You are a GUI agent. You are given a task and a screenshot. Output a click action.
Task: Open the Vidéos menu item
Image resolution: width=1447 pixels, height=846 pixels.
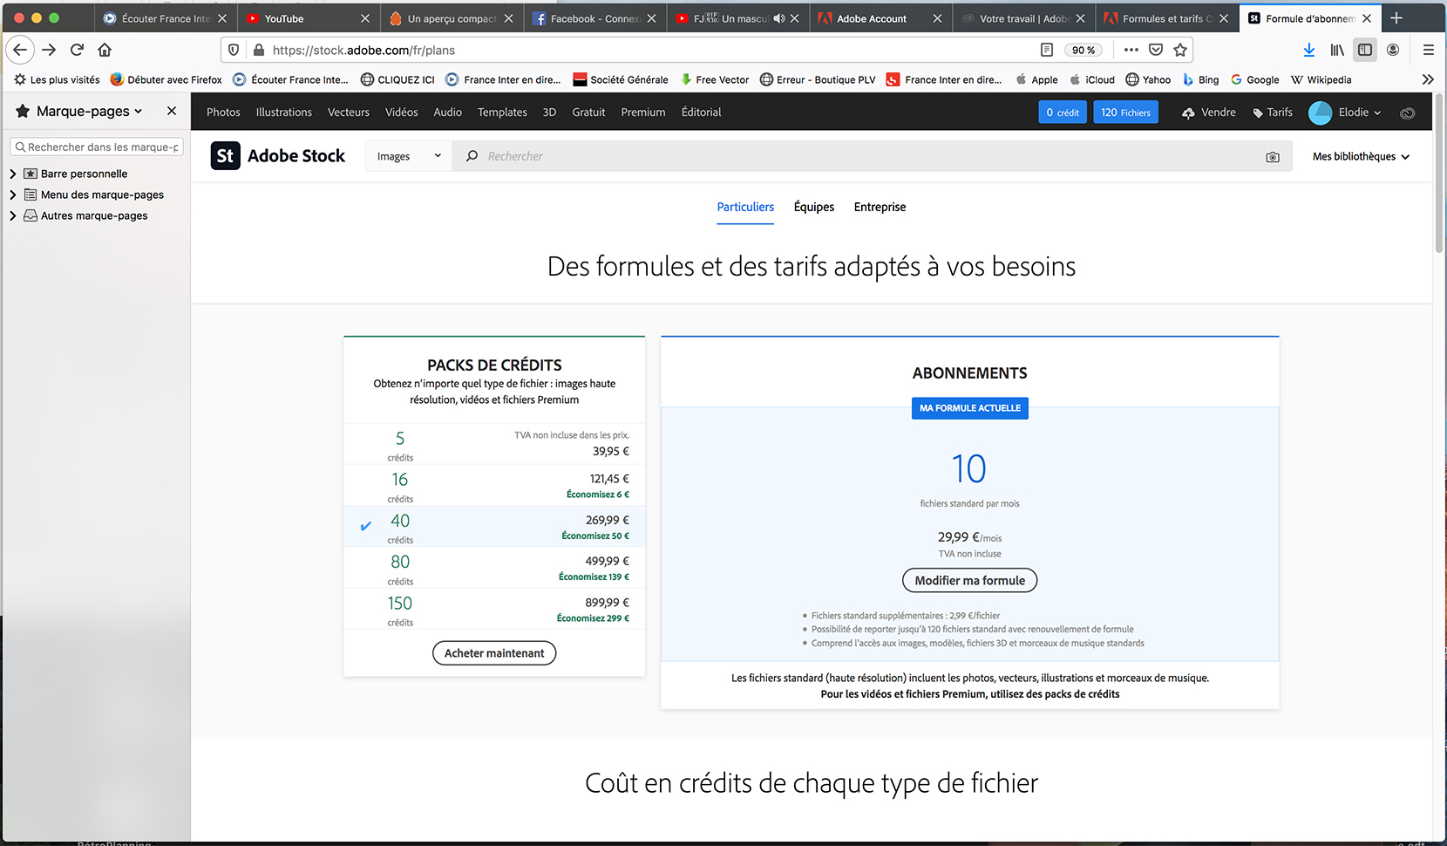click(402, 113)
